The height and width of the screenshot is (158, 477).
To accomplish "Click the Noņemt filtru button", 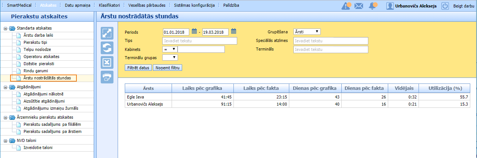I will 167,68.
